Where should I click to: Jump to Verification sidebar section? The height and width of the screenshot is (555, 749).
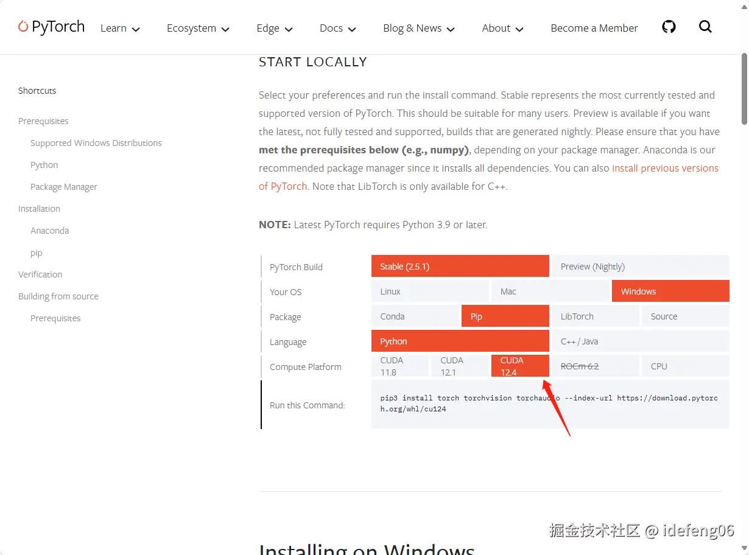[x=40, y=274]
